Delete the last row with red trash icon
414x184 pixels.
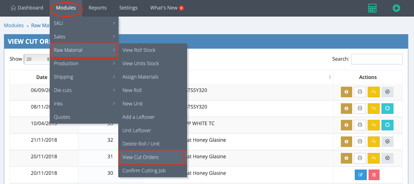pos(374,175)
